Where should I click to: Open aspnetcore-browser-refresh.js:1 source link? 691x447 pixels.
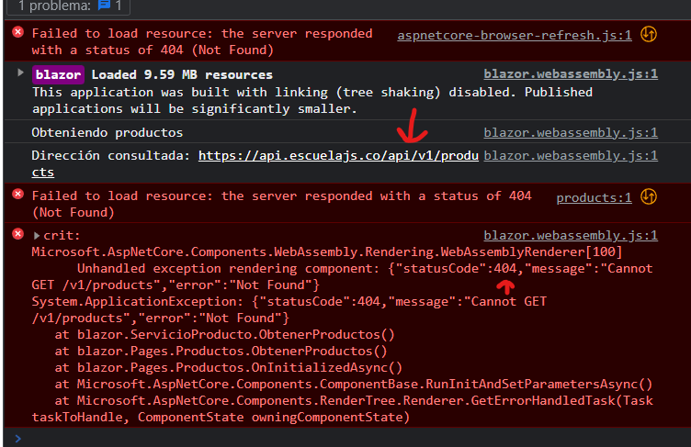click(515, 35)
